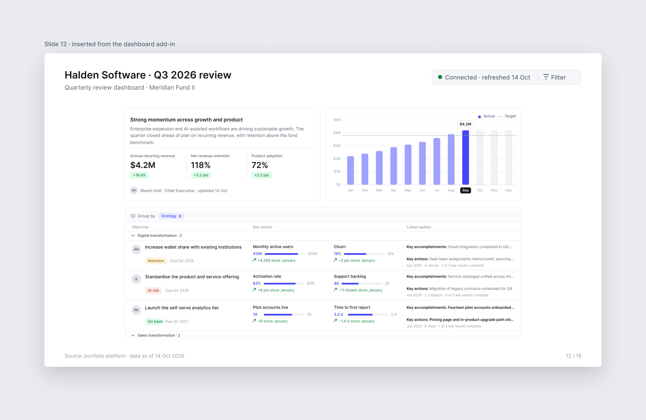The image size is (646, 420).
Task: Click the Activation rate progress bar
Action: pyautogui.click(x=284, y=283)
